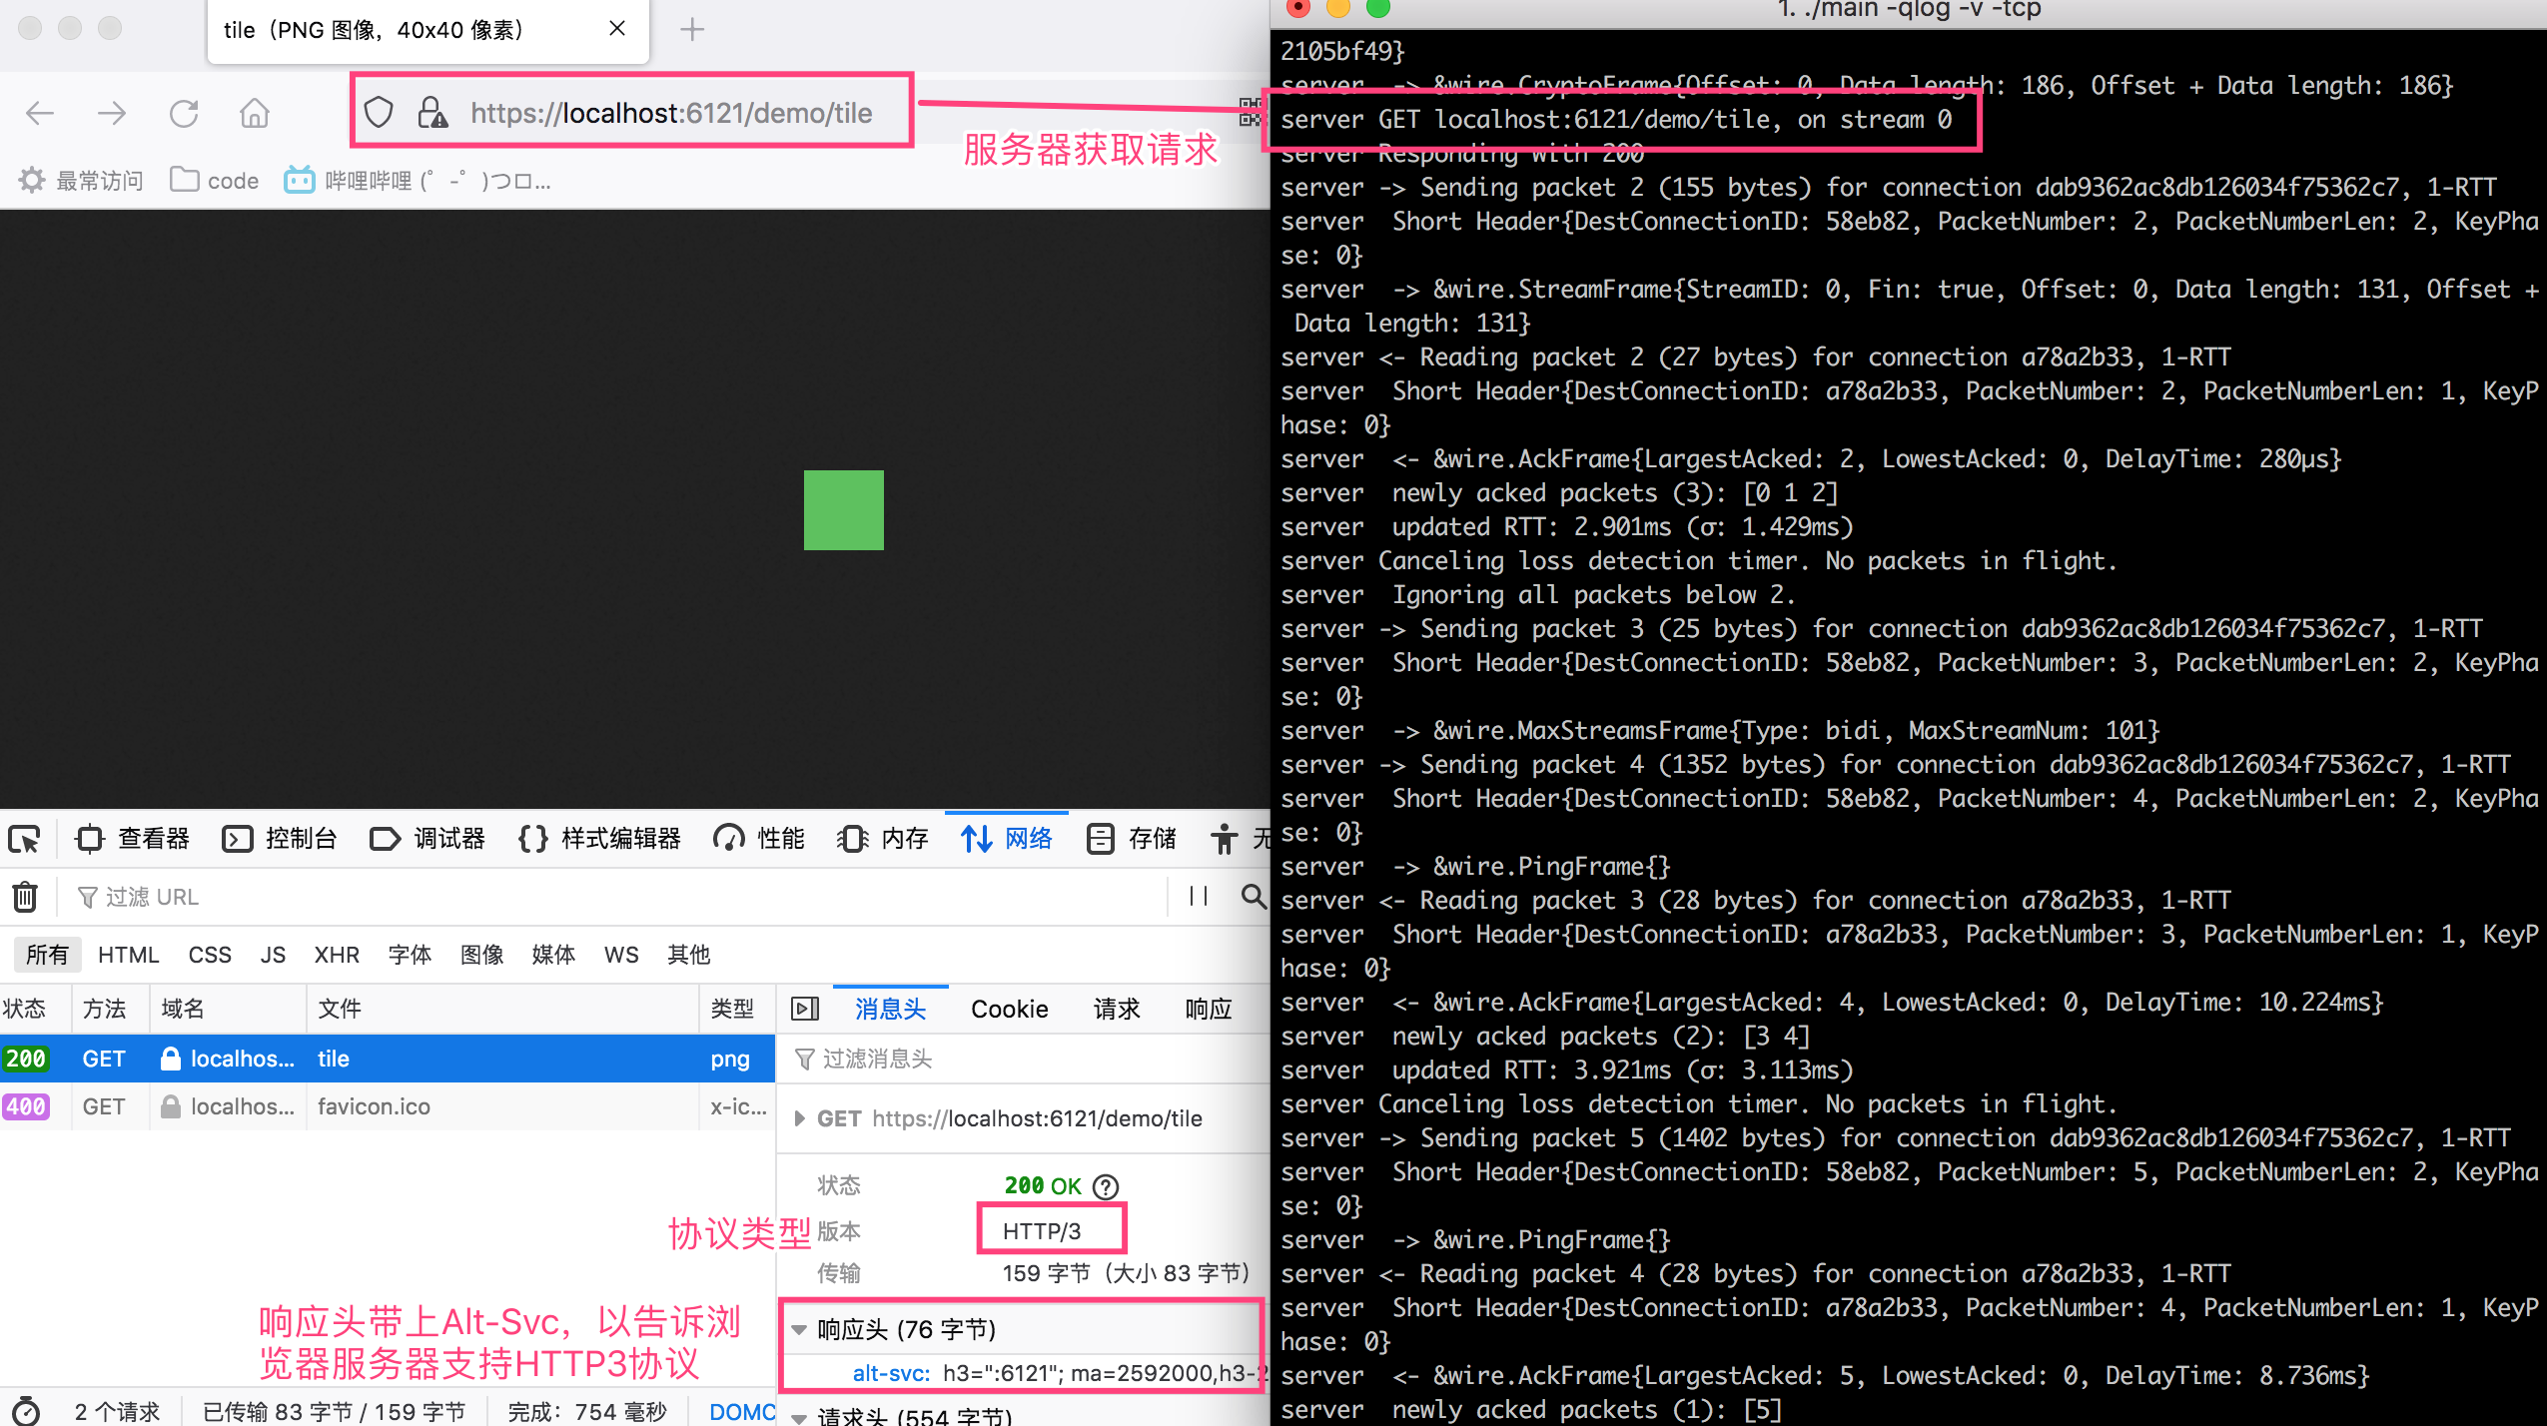Click the help icon beside 200 OK status
Screen dimensions: 2547x1426
(1106, 1186)
